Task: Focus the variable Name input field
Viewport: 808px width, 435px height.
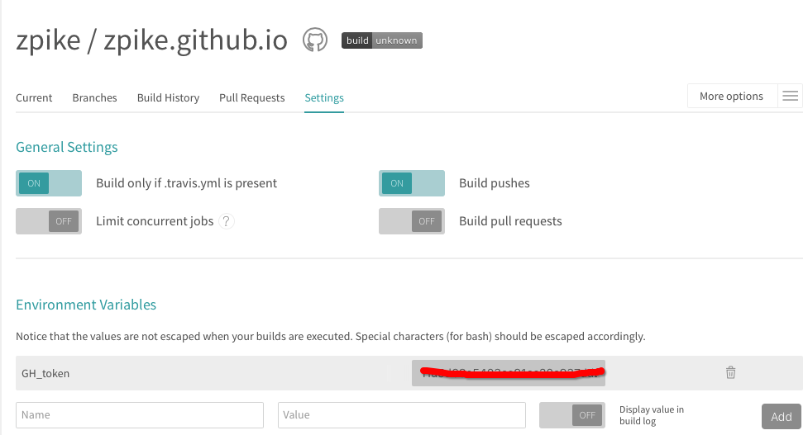Action: pyautogui.click(x=140, y=415)
